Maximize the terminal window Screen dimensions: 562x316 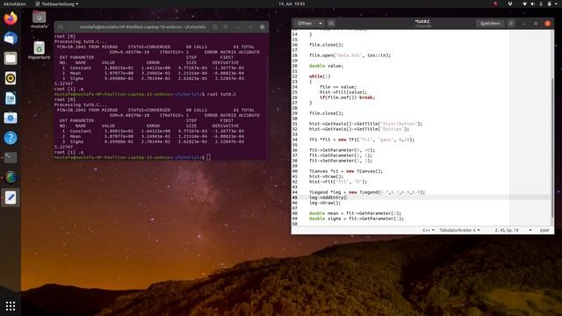(250, 27)
